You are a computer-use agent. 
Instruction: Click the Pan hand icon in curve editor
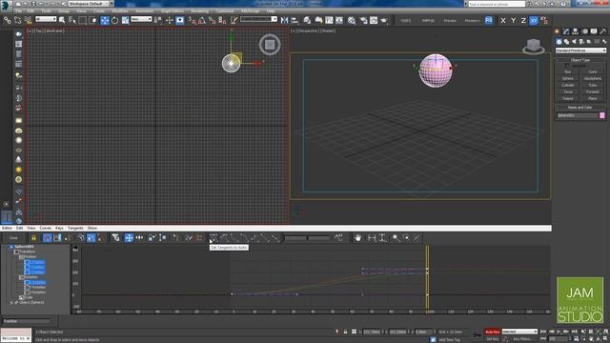[357, 237]
